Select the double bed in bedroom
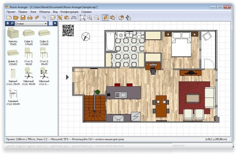The height and width of the screenshot is (155, 236). click(x=181, y=44)
